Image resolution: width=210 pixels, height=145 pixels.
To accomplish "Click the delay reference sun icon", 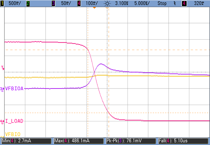I will coord(107,3).
